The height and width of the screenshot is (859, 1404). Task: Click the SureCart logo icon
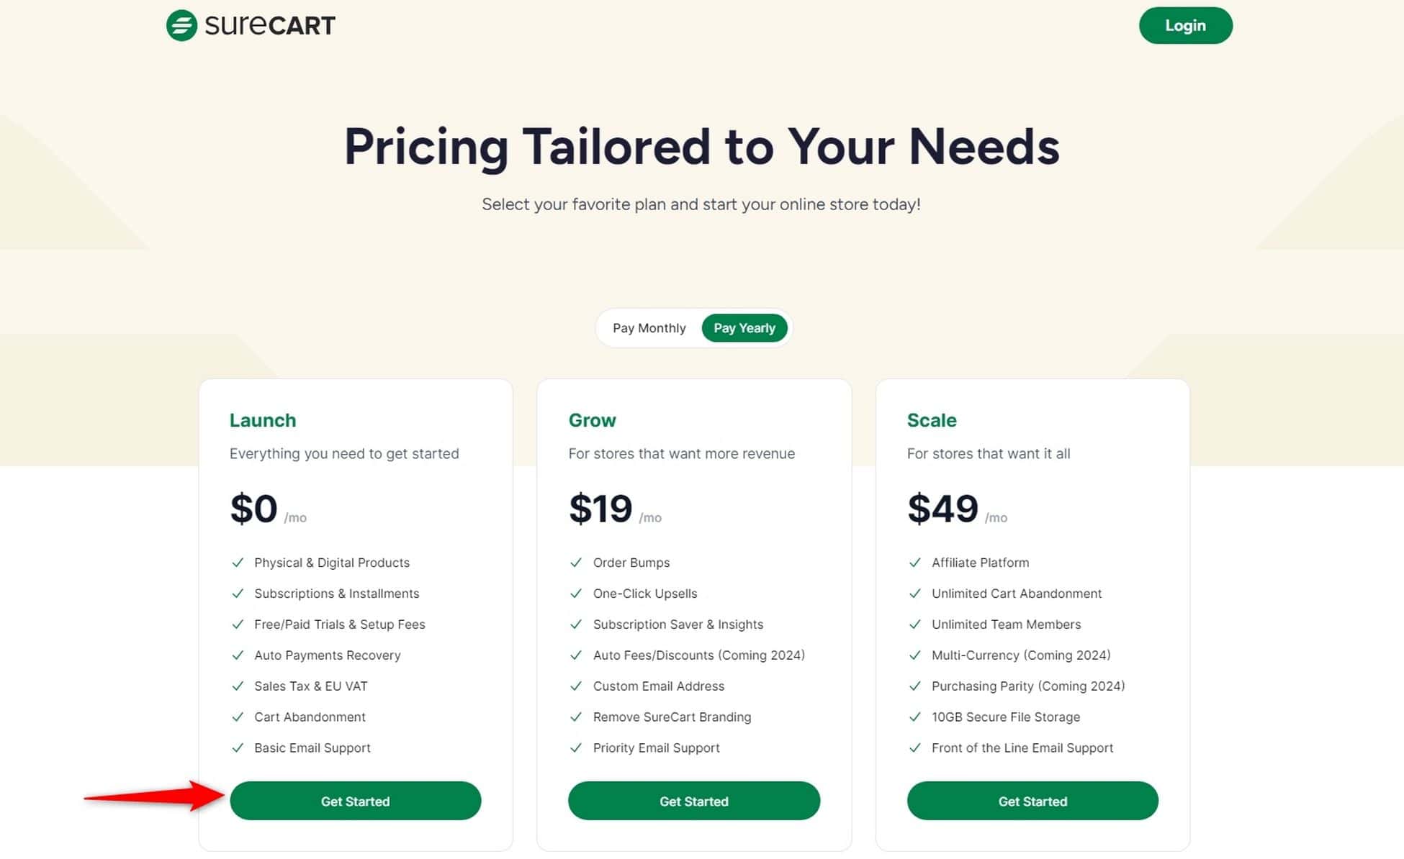coord(181,24)
